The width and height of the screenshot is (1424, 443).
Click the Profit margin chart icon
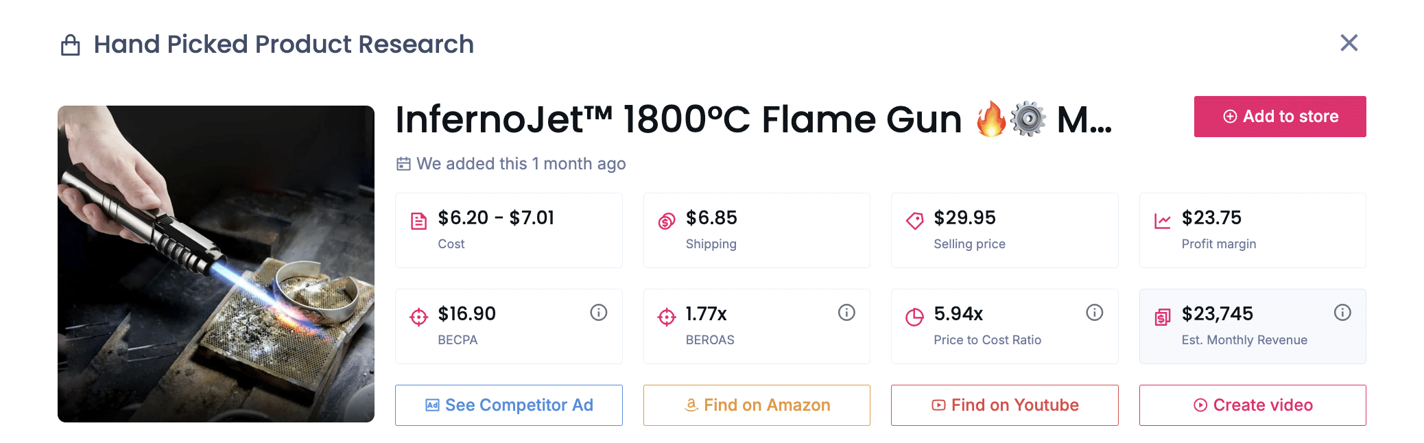click(x=1161, y=220)
